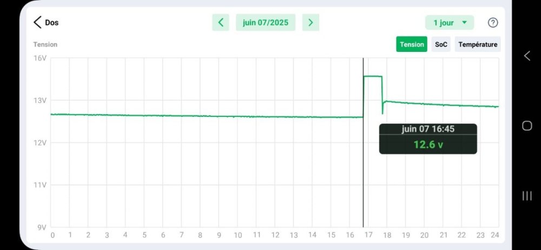
Task: Tap Android home circle button
Action: 527,126
